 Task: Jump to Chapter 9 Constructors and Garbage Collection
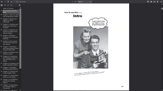tap(10, 59)
